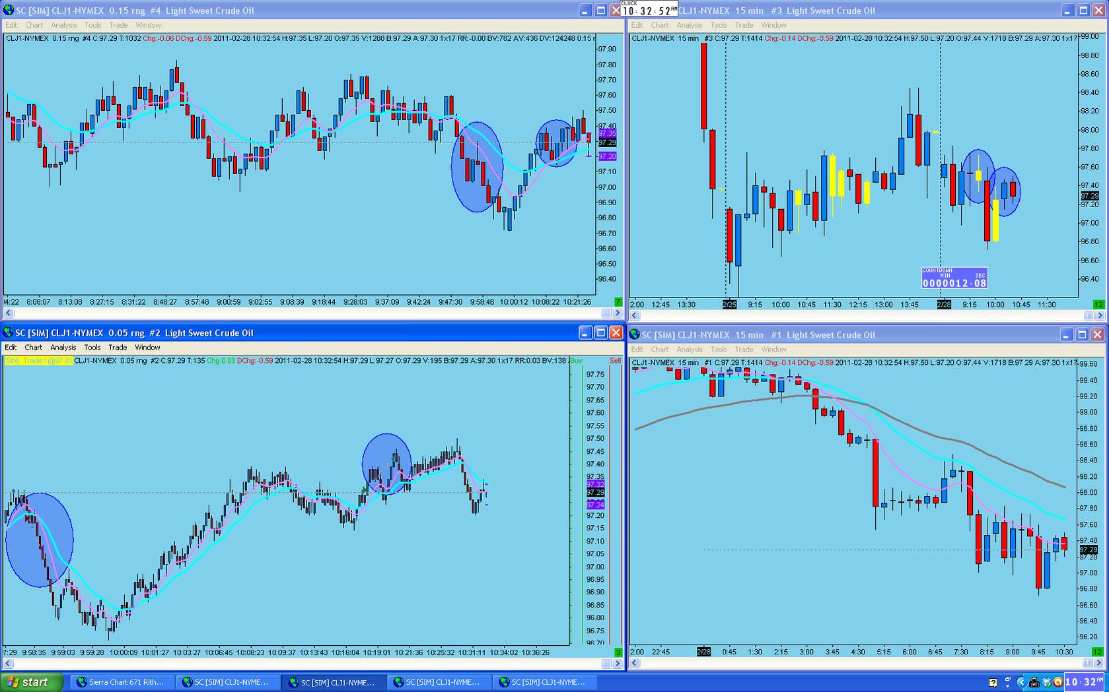
Task: Click the globe icon in the #4 chart title bar
Action: 8,10
